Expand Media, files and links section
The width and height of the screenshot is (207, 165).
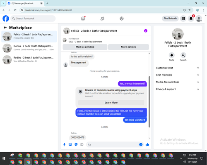(x=178, y=82)
